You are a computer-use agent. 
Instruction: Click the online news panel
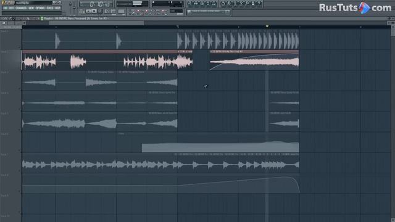click(209, 12)
